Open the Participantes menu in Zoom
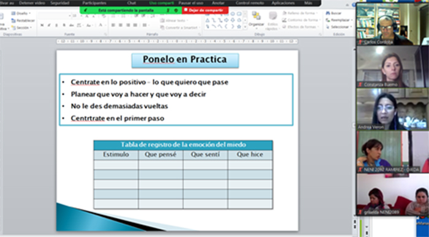Image resolution: width=429 pixels, height=237 pixels. pyautogui.click(x=94, y=3)
